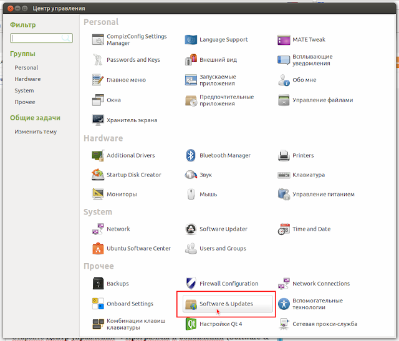Click the Firewall Configuration label

(229, 284)
